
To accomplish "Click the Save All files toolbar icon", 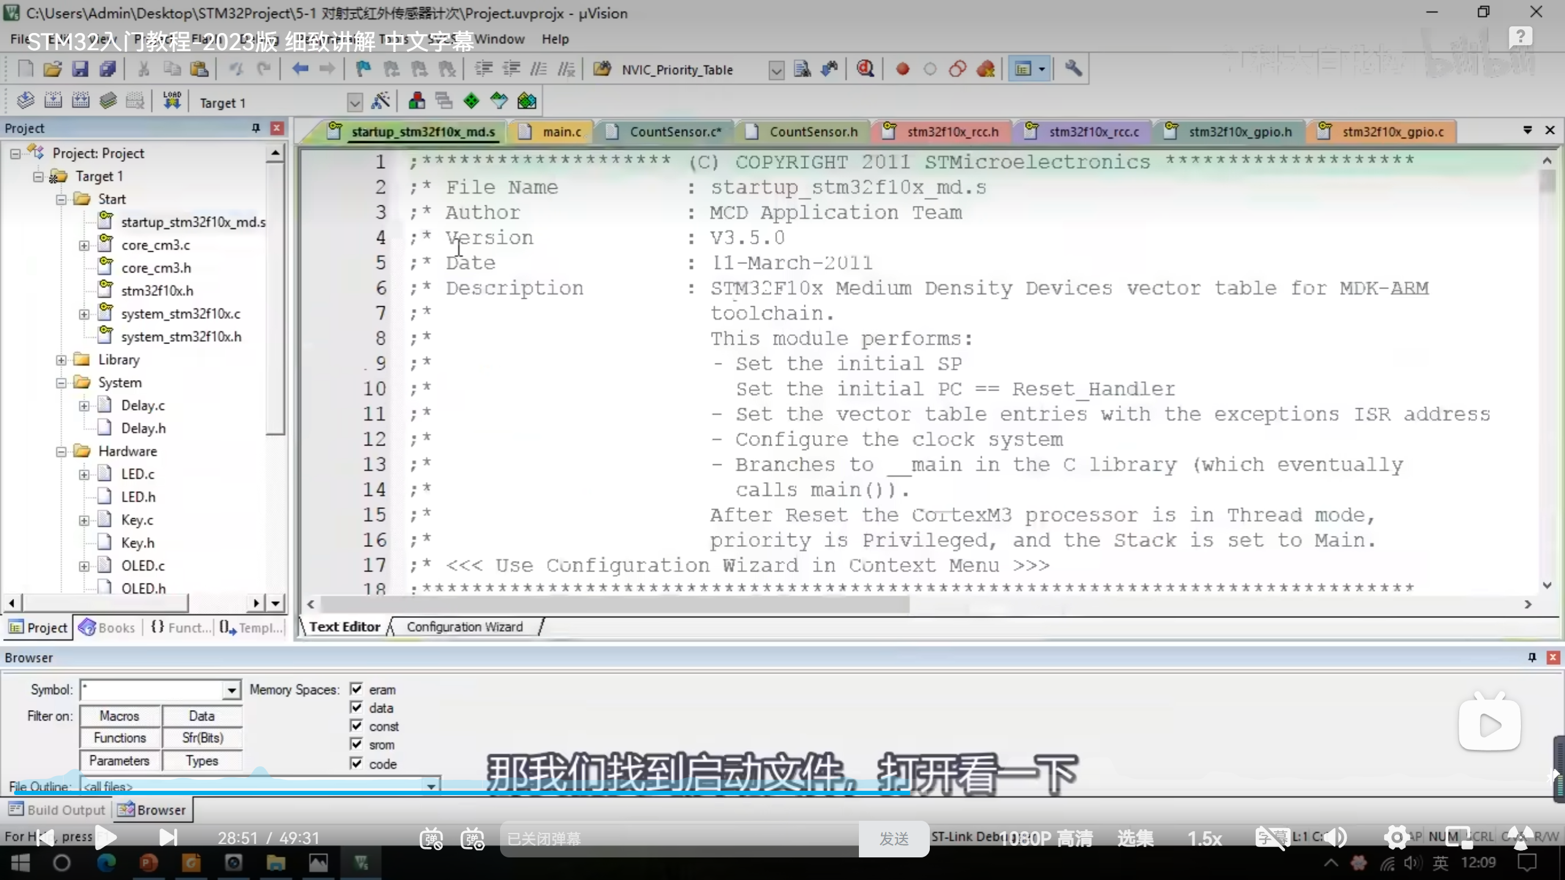I will coord(108,69).
